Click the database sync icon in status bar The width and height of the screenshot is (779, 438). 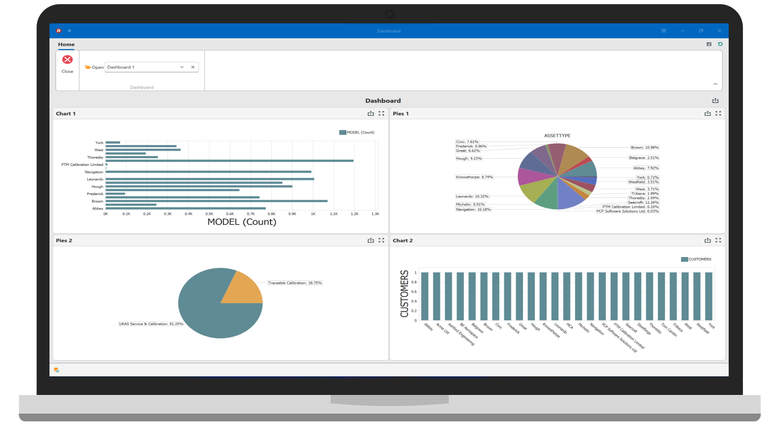(56, 369)
